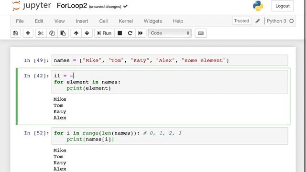The image size is (306, 172).
Task: Click the for element in names line
Action: tap(87, 82)
